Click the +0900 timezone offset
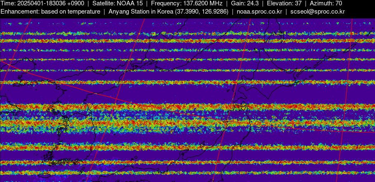This screenshot has width=375, height=182. [78, 3]
